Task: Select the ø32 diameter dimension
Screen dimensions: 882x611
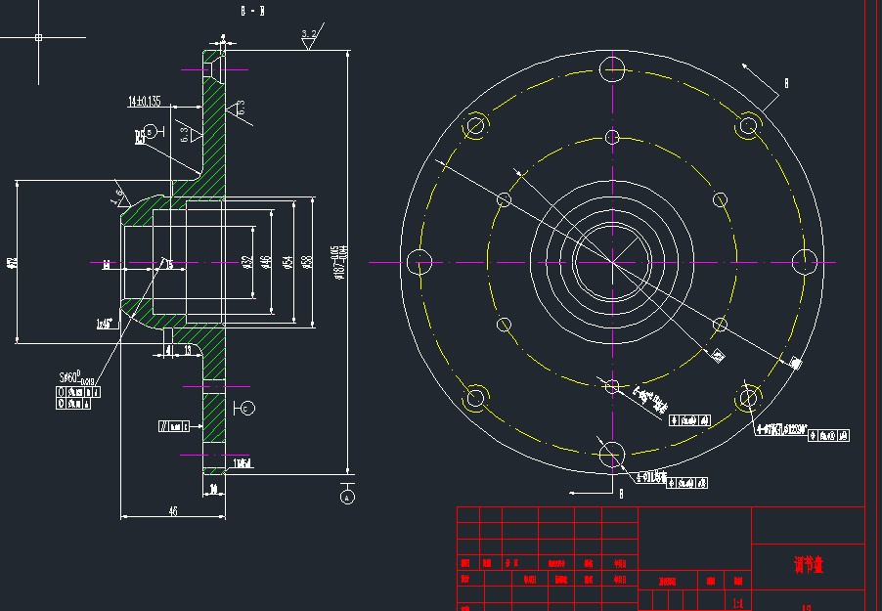Action: pyautogui.click(x=246, y=262)
